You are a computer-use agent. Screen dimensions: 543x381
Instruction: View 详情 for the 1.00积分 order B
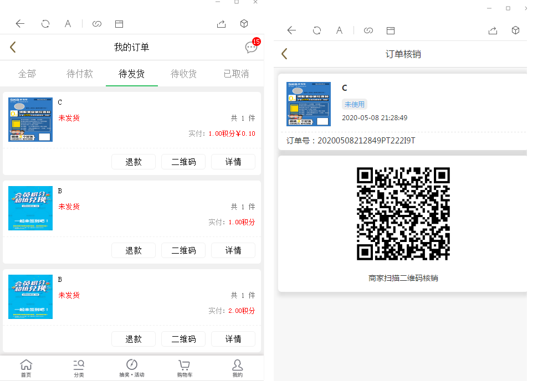click(233, 250)
